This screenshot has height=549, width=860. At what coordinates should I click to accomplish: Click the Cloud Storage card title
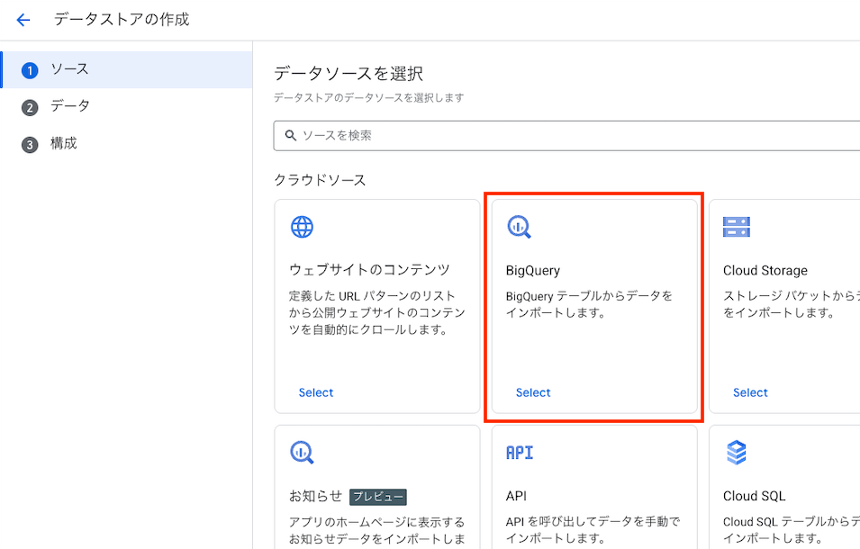tap(765, 271)
